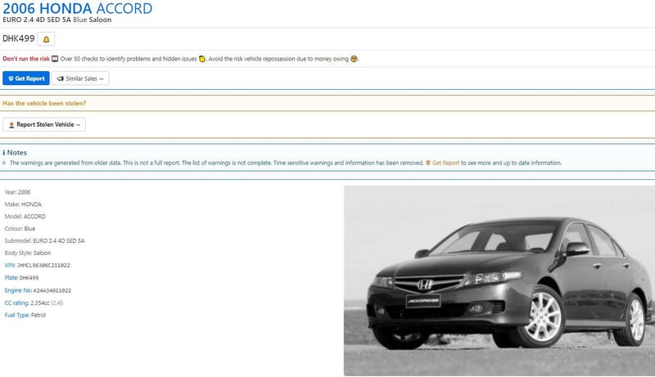Screen dimensions: 655x377
Task: Open the Get Report link in Notes
Action: [x=445, y=163]
